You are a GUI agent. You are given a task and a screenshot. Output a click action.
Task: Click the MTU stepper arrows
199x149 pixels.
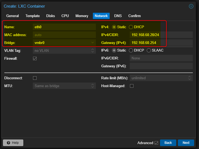[x=93, y=86]
